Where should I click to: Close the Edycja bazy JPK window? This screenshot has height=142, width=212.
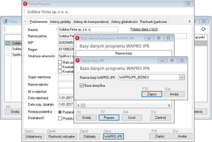[182, 60]
